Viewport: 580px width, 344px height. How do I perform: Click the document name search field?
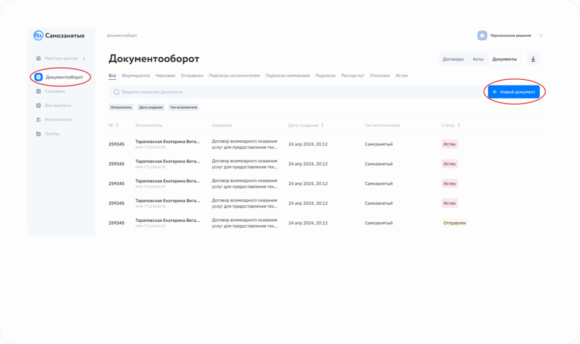(295, 92)
